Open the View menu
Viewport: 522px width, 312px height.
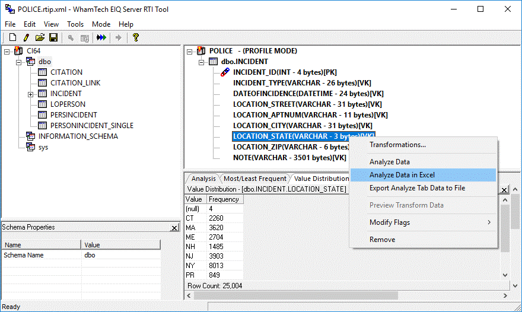coord(51,24)
